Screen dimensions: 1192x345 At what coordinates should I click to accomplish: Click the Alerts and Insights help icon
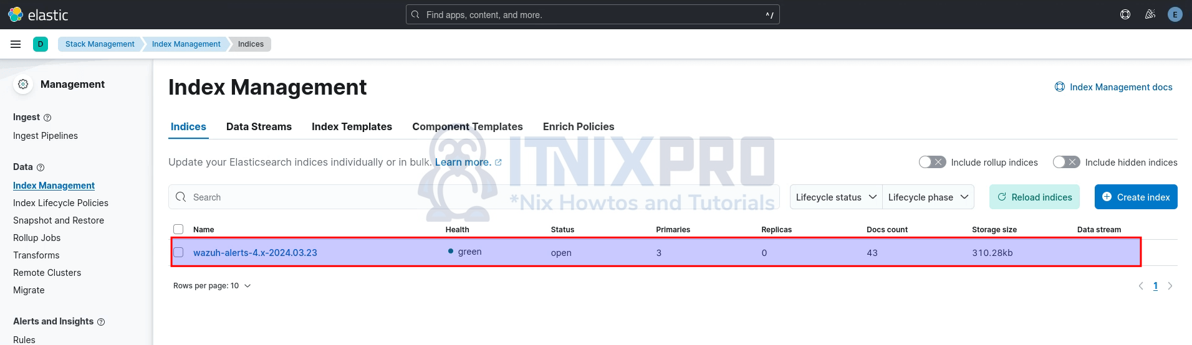tap(101, 322)
